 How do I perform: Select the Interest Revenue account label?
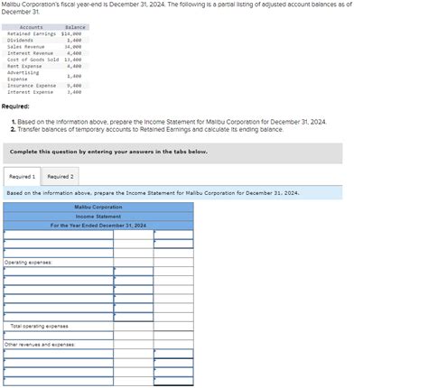point(30,53)
